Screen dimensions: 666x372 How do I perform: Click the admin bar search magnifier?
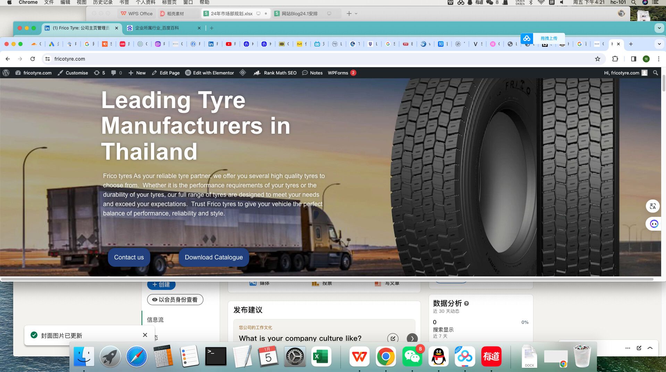[x=655, y=73]
